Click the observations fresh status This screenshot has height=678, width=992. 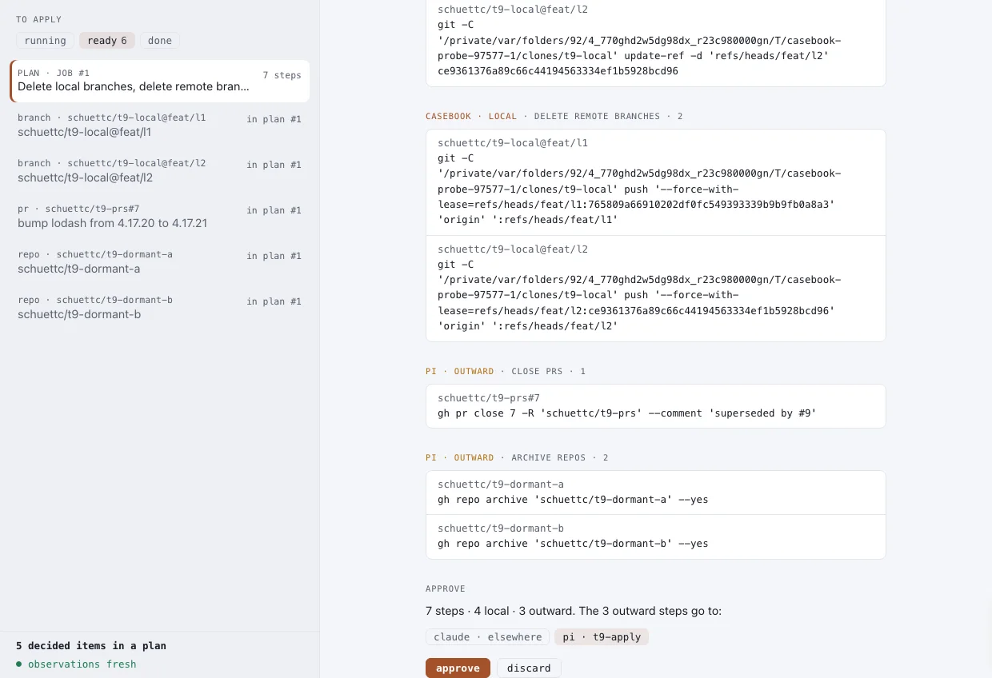tap(76, 664)
